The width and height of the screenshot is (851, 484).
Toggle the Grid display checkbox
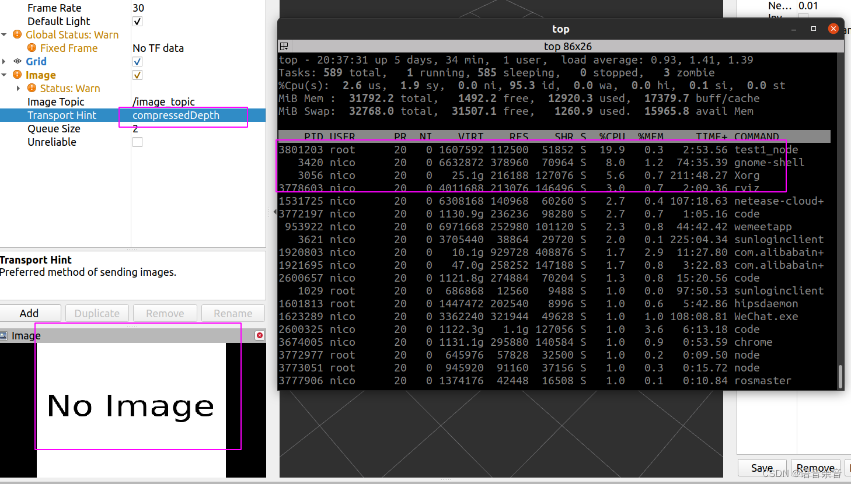point(138,61)
